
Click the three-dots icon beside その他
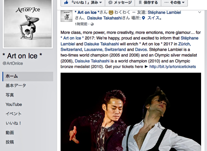[166, 2]
